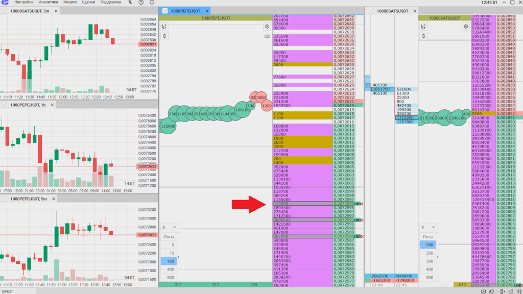This screenshot has width=523, height=294.
Task: Expand the F dropdown in the PEPE panel
Action: point(170,227)
